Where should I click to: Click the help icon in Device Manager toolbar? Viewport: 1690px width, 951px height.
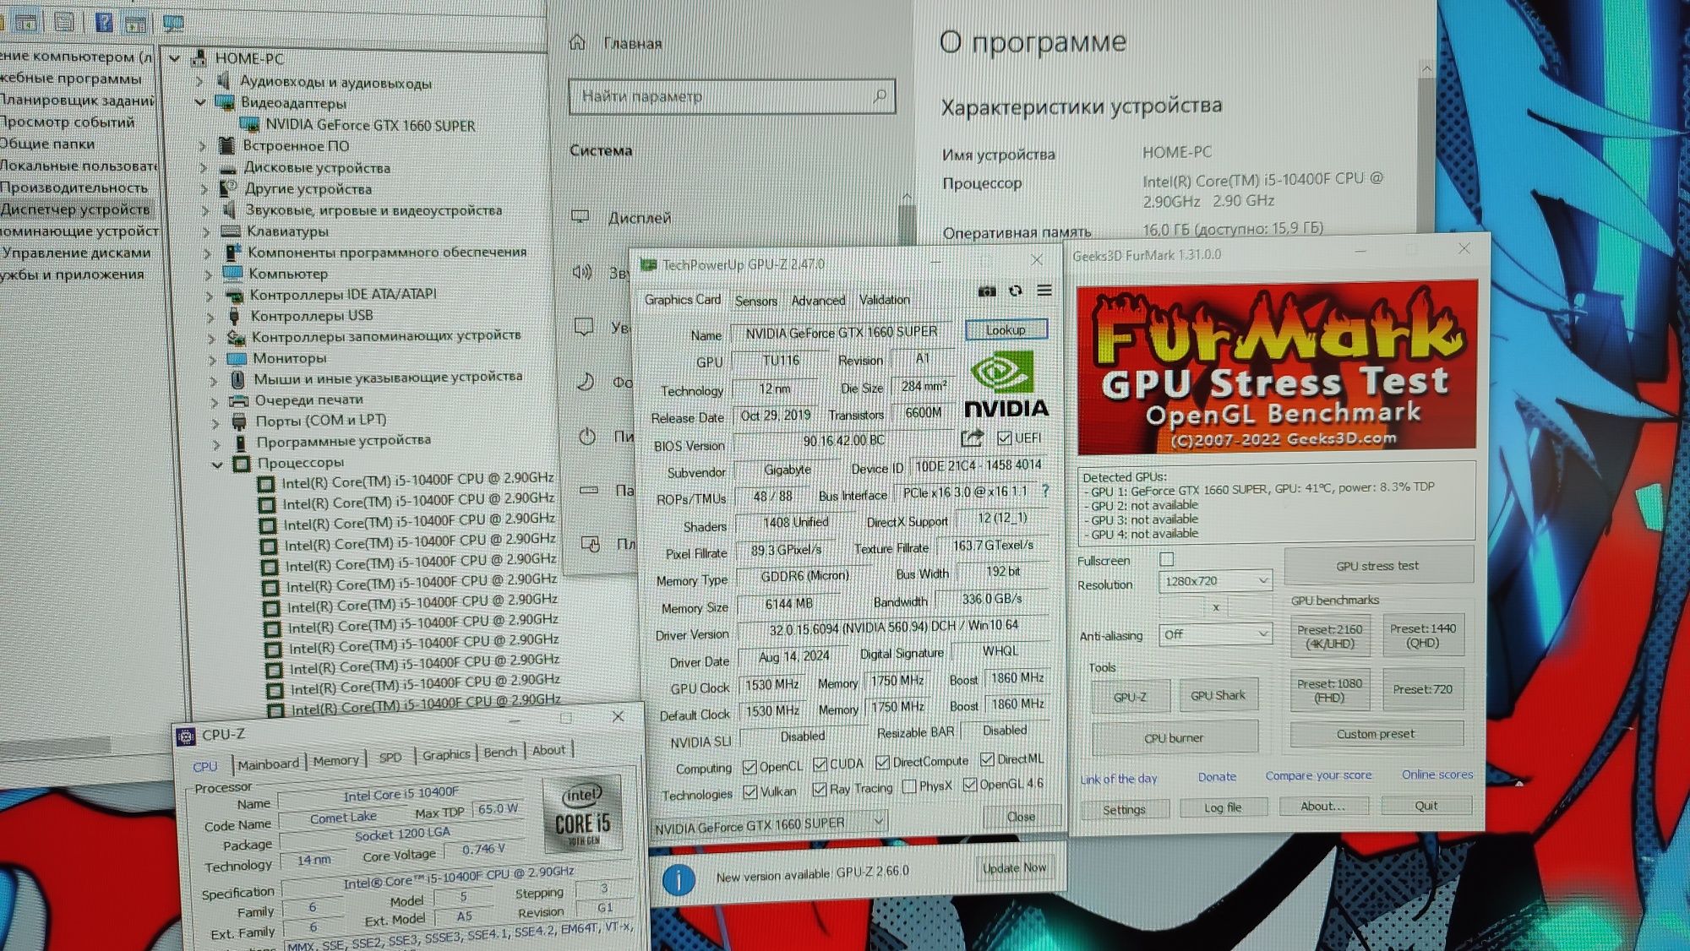pos(103,22)
